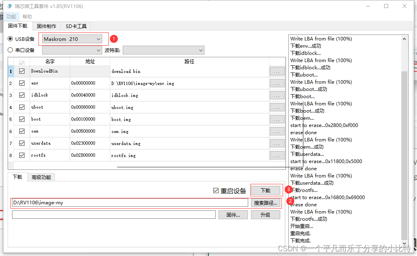Maximize the 瑞芯微工具套件 window
The height and width of the screenshot is (256, 417).
tap(386, 6)
